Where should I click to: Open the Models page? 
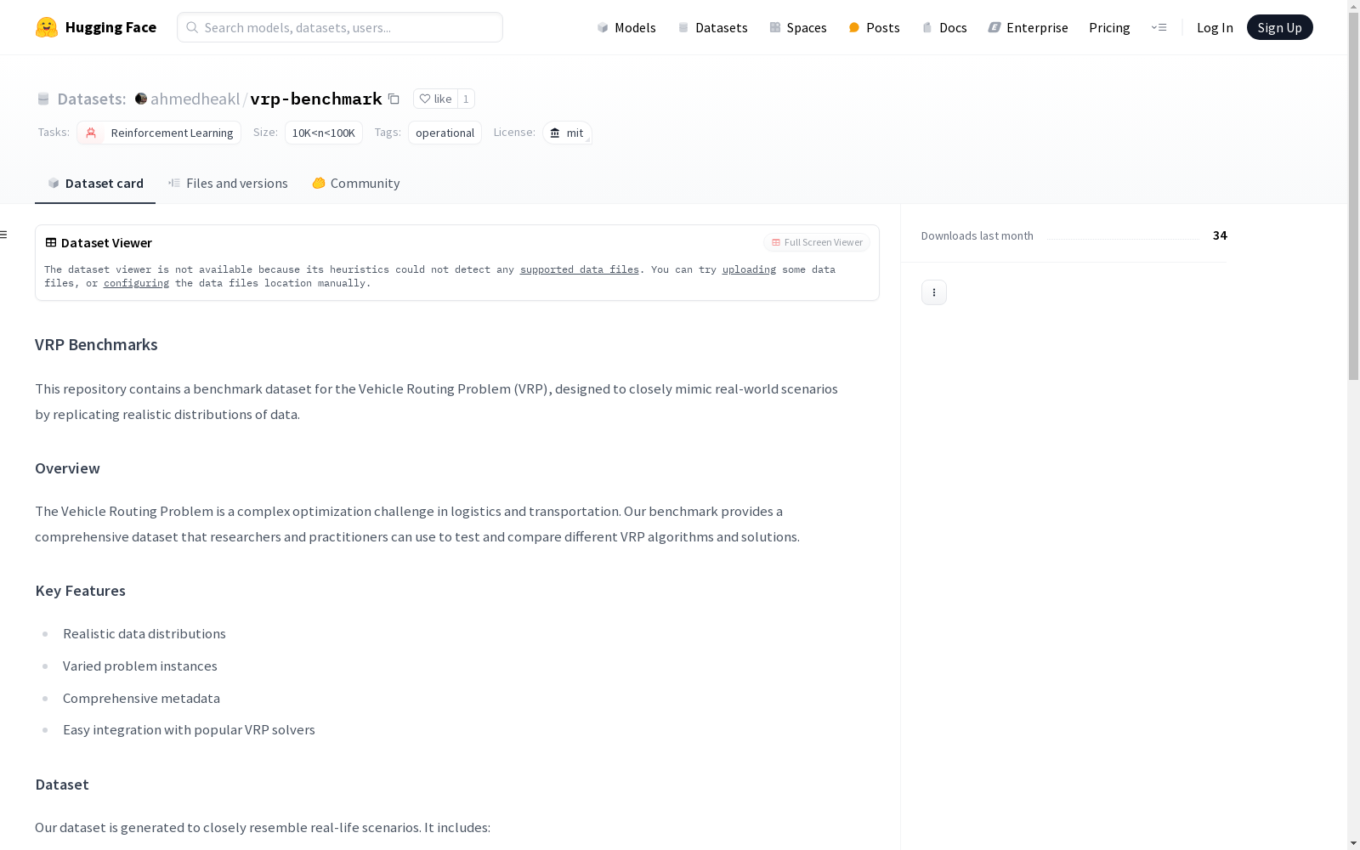coord(626,27)
